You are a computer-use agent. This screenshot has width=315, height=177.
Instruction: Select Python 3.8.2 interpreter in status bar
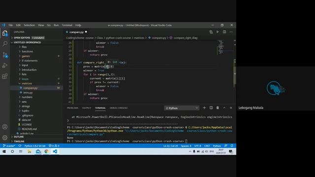click(35, 146)
